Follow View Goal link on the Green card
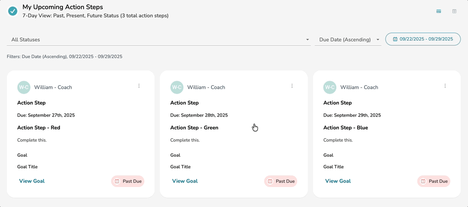Viewport: 468px width, 207px height. [185, 181]
